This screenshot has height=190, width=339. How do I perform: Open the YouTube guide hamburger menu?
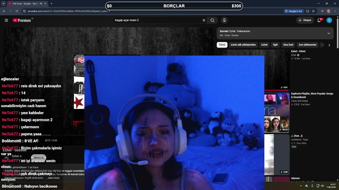[x=6, y=20]
